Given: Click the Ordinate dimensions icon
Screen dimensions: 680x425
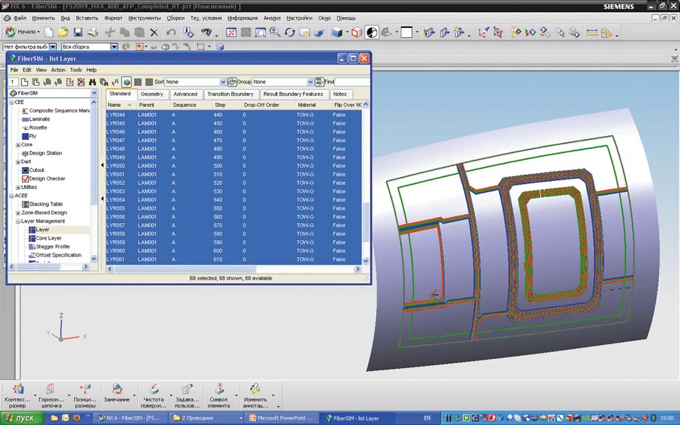Looking at the screenshot, I should (x=85, y=396).
